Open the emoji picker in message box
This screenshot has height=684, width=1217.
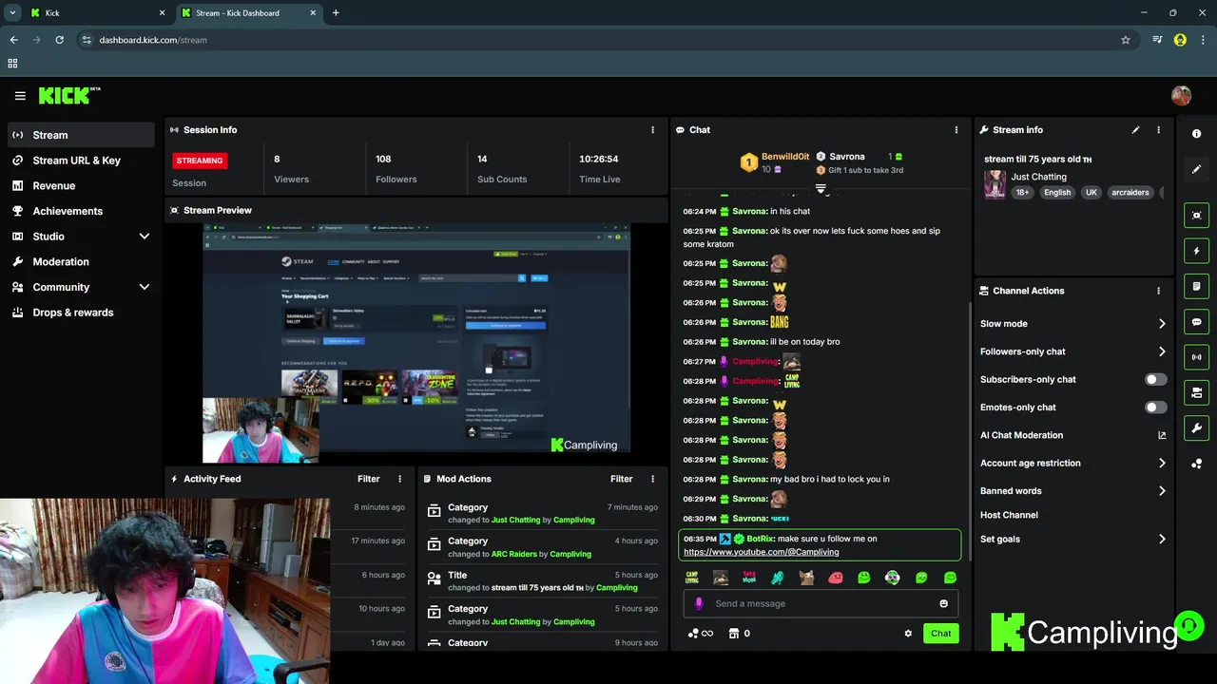943,603
